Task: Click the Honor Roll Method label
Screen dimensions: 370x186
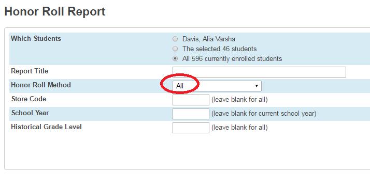Action: coord(41,85)
